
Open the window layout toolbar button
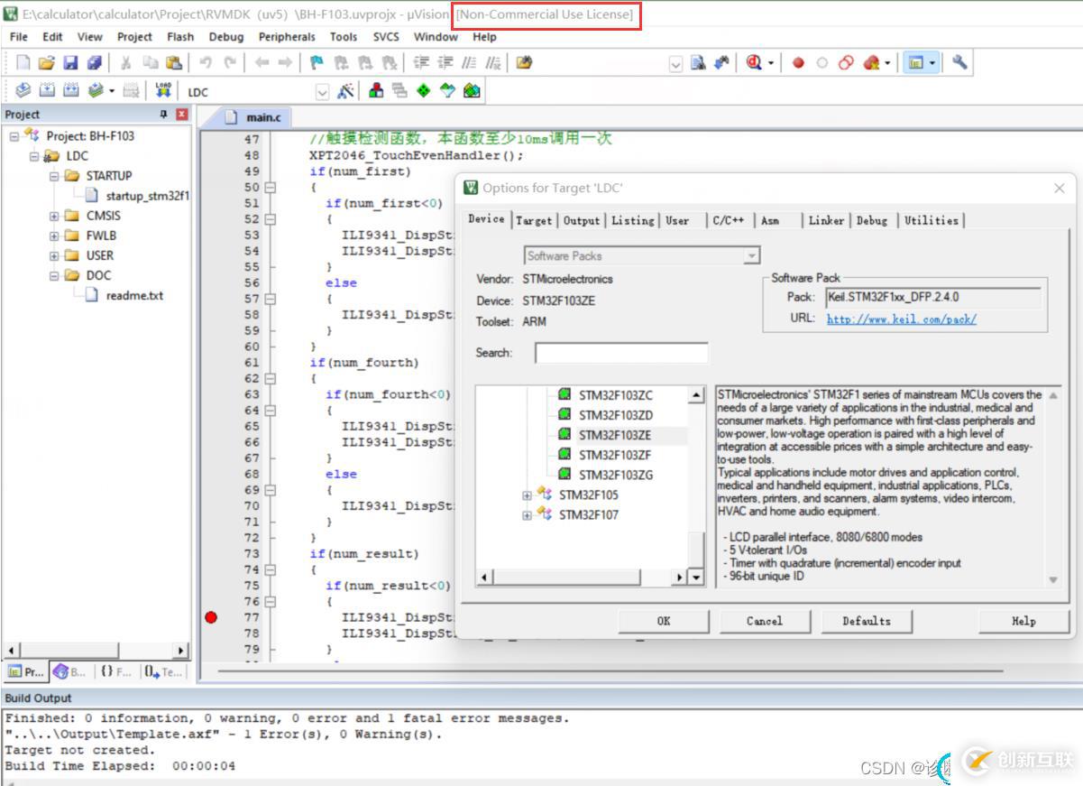[x=916, y=62]
